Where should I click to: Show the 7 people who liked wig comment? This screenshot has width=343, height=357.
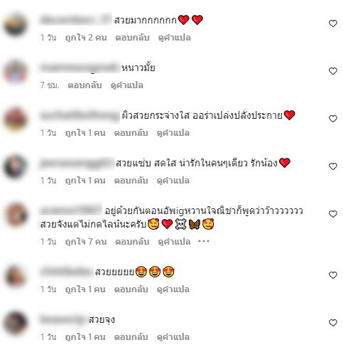(86, 242)
